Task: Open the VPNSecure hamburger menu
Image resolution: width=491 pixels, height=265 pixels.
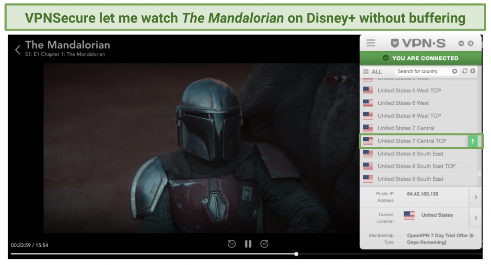Action: tap(371, 43)
